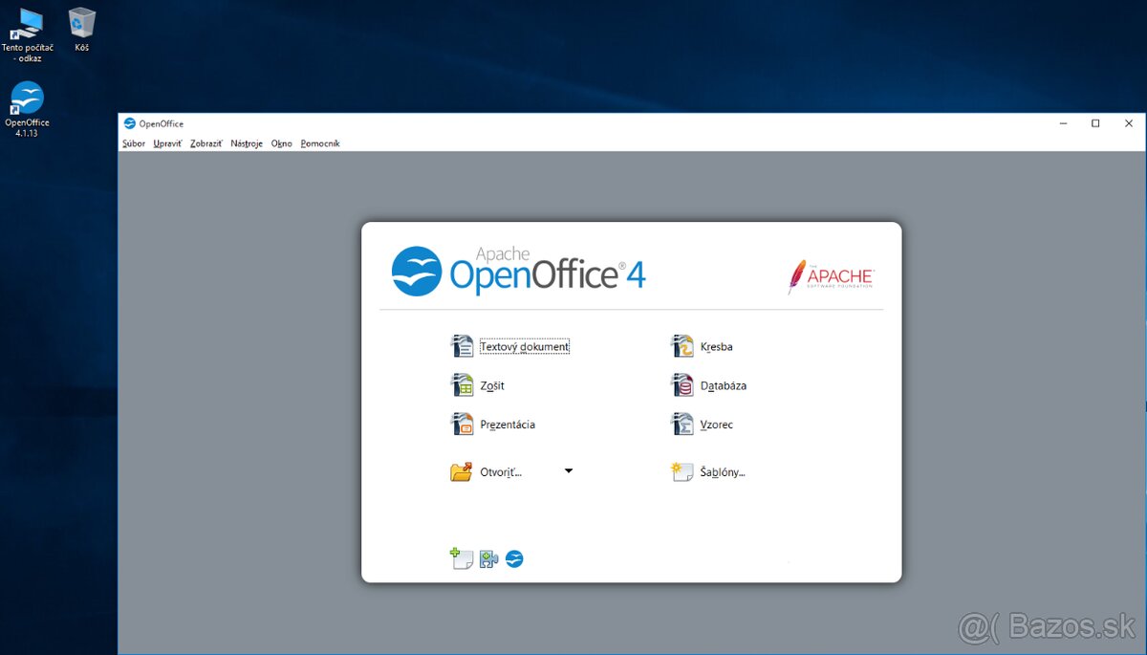Select the OpenOffice 4.1.13 desktop shortcut
The image size is (1147, 655).
tap(28, 109)
